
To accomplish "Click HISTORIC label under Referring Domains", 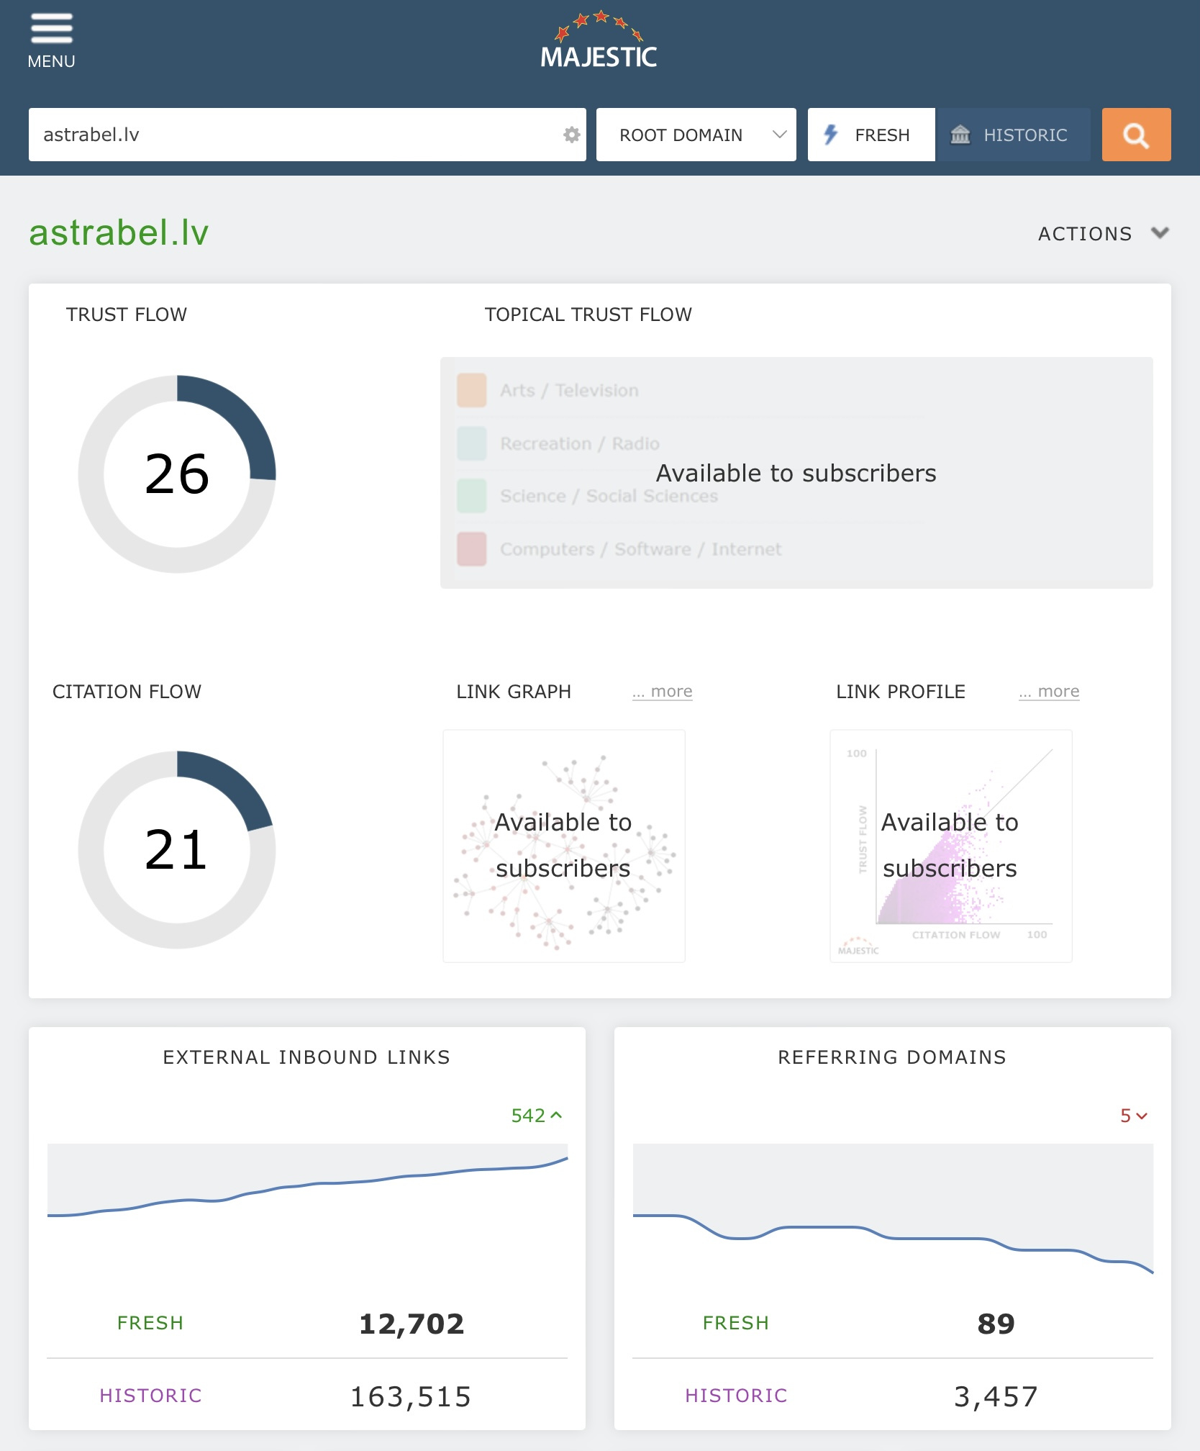I will click(x=736, y=1396).
